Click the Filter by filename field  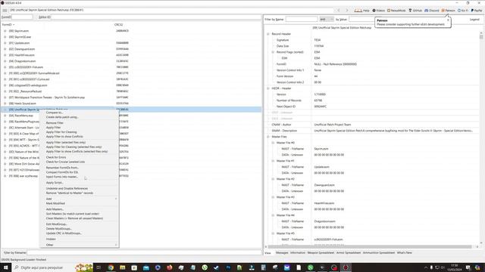[x=144, y=252]
